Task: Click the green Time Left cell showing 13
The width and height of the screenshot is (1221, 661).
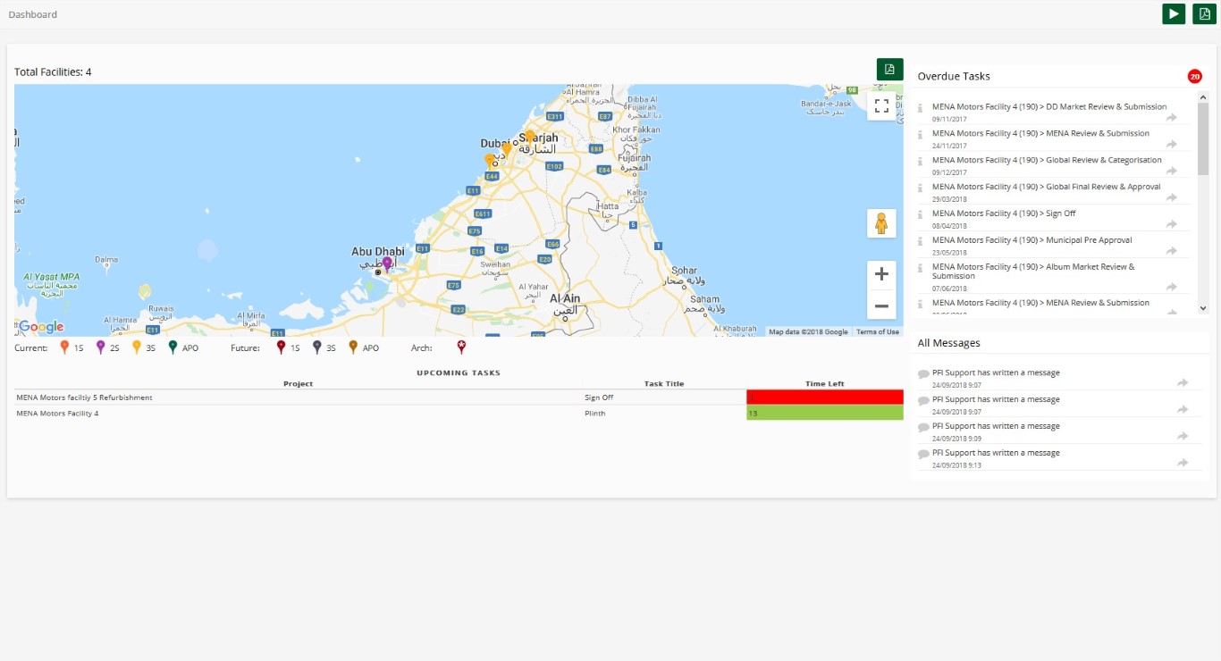Action: 824,414
